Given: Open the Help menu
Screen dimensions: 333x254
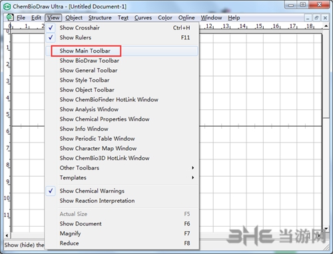Looking at the screenshot, I should click(234, 17).
